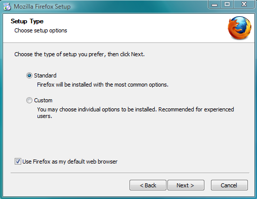Click the Standard option label text
257x199 pixels.
pos(45,75)
